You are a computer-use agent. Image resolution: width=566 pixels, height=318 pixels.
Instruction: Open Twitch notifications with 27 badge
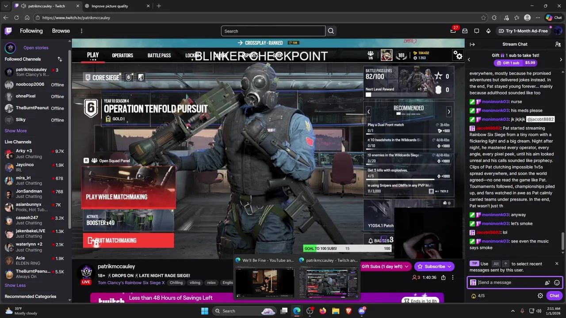pos(453,30)
